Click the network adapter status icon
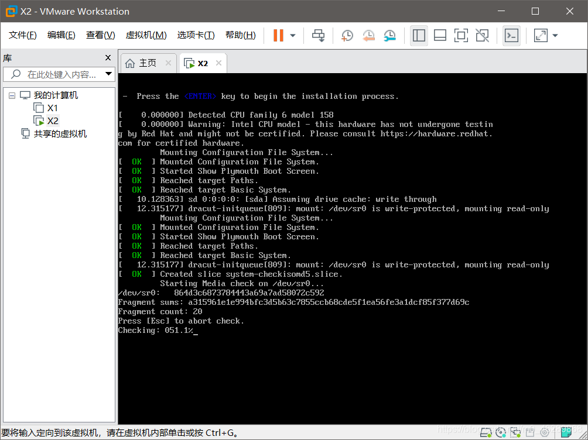Viewport: 588px width, 440px height. [x=515, y=432]
